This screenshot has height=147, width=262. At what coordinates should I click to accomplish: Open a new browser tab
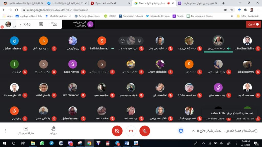223,3
